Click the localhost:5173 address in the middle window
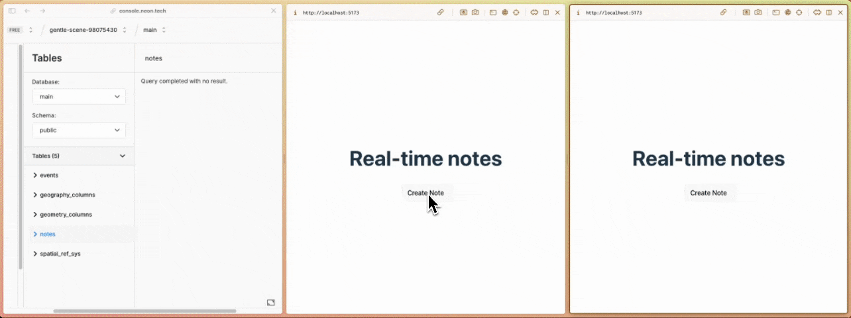 [x=331, y=13]
